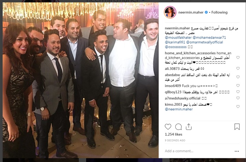Like the kimo.2003 comment
246x162 pixels.
238,106
